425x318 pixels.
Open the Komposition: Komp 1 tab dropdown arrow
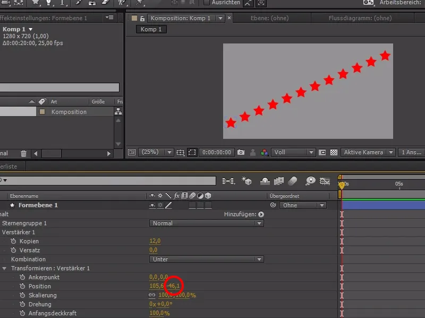point(220,18)
